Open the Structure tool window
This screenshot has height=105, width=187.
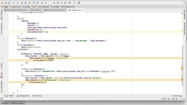(1, 29)
